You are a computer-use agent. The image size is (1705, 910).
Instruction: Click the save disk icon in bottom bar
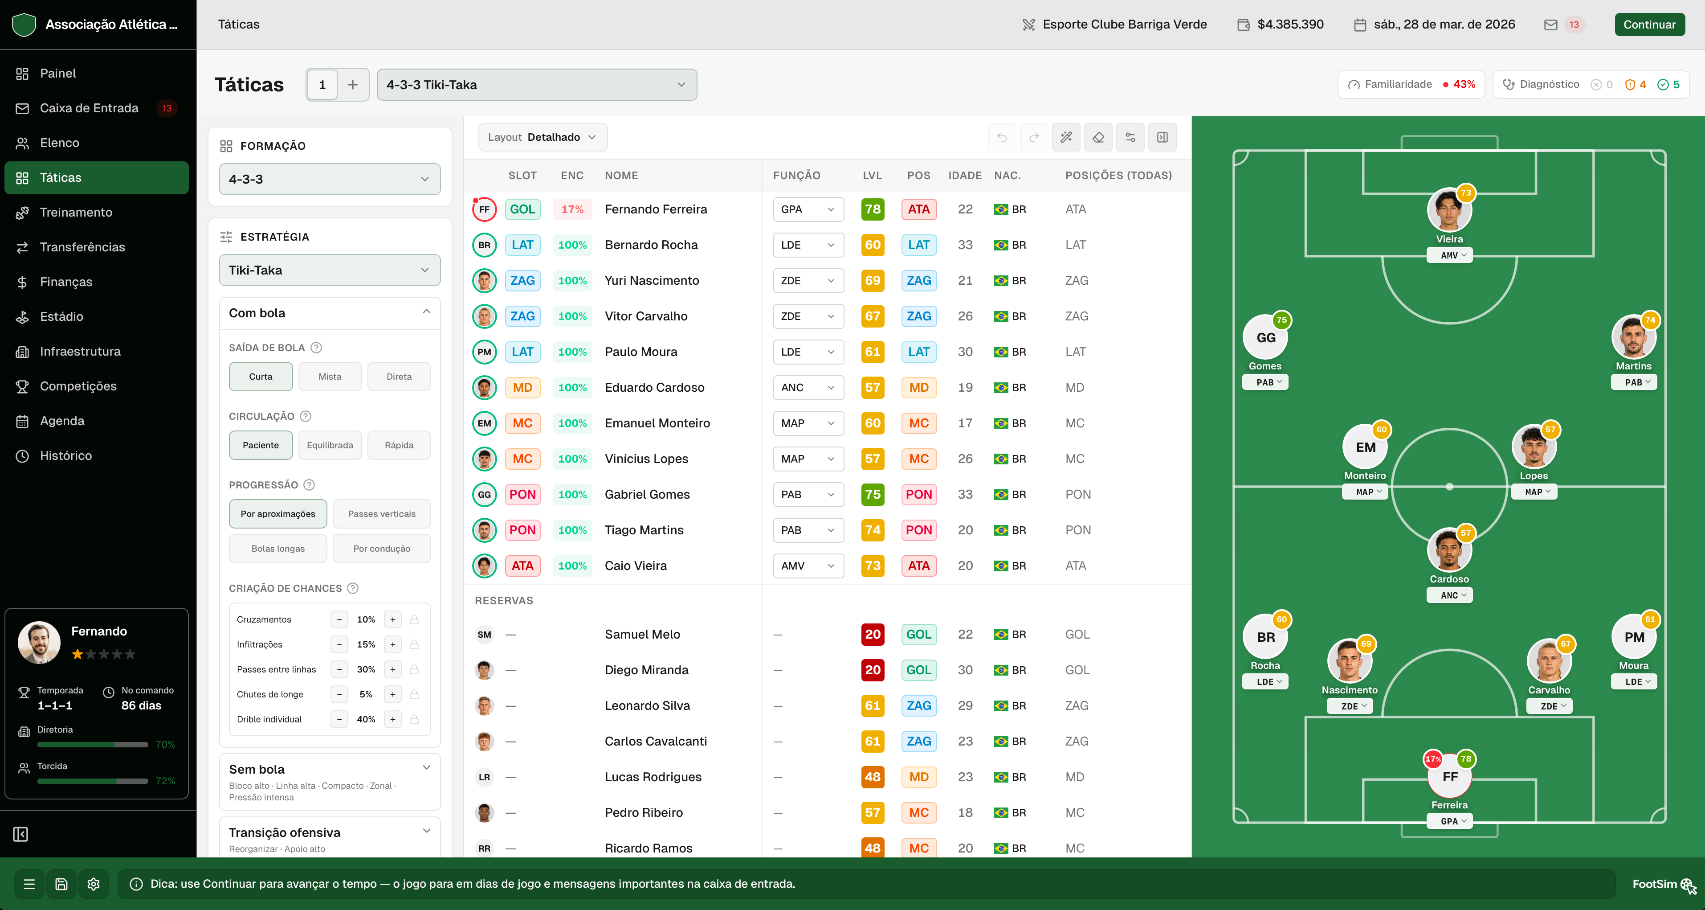coord(61,884)
